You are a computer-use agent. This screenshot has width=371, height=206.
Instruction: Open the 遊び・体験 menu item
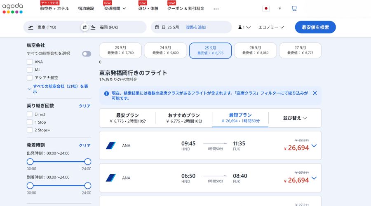[148, 9]
